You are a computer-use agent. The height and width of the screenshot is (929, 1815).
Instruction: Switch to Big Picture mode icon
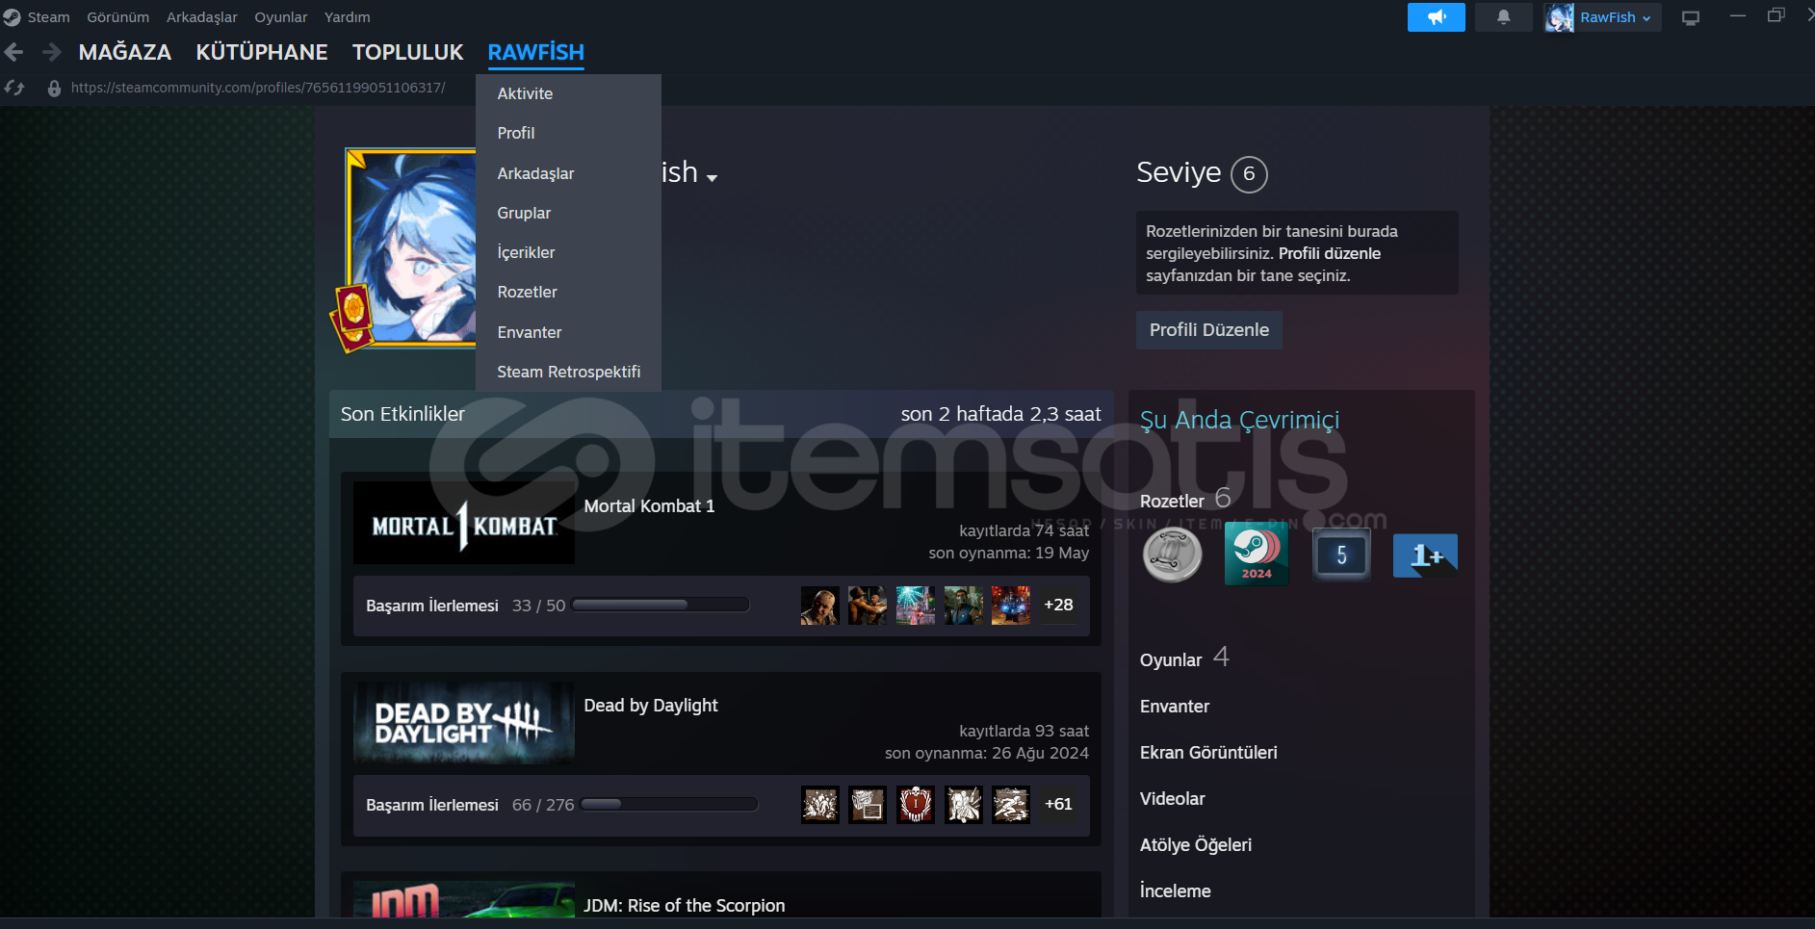point(1691,17)
